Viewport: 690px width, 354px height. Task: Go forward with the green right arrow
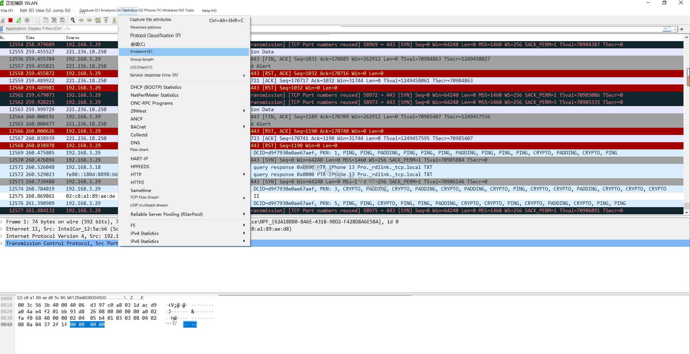(x=89, y=20)
